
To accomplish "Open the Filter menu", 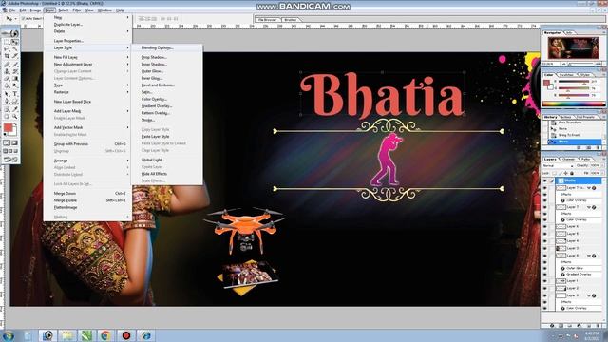I will coord(77,10).
